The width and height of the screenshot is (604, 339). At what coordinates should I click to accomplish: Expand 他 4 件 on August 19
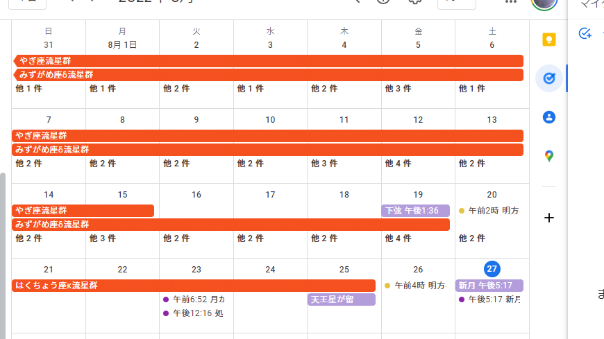pyautogui.click(x=399, y=238)
